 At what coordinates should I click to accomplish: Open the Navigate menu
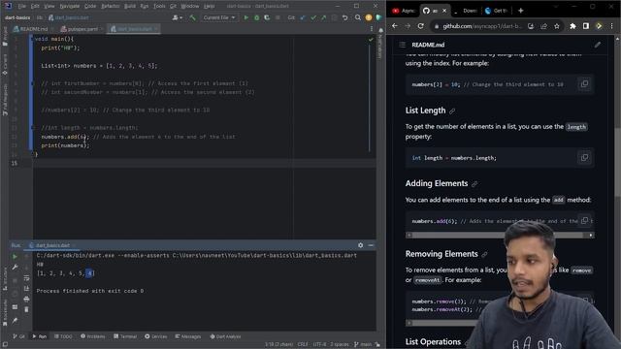point(69,6)
